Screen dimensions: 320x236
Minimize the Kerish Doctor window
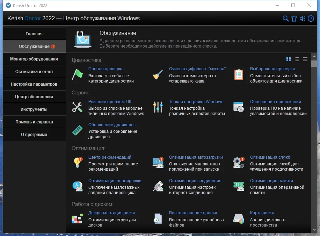click(x=277, y=5)
